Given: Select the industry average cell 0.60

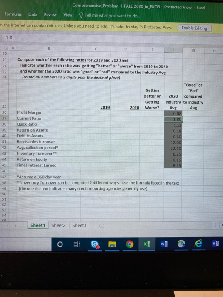Looking at the screenshot, I should click(x=173, y=137).
